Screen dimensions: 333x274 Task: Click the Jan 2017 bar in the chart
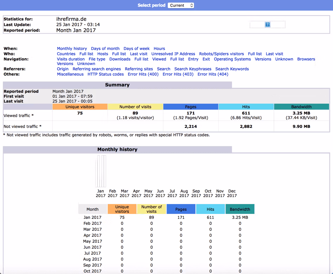(x=100, y=172)
